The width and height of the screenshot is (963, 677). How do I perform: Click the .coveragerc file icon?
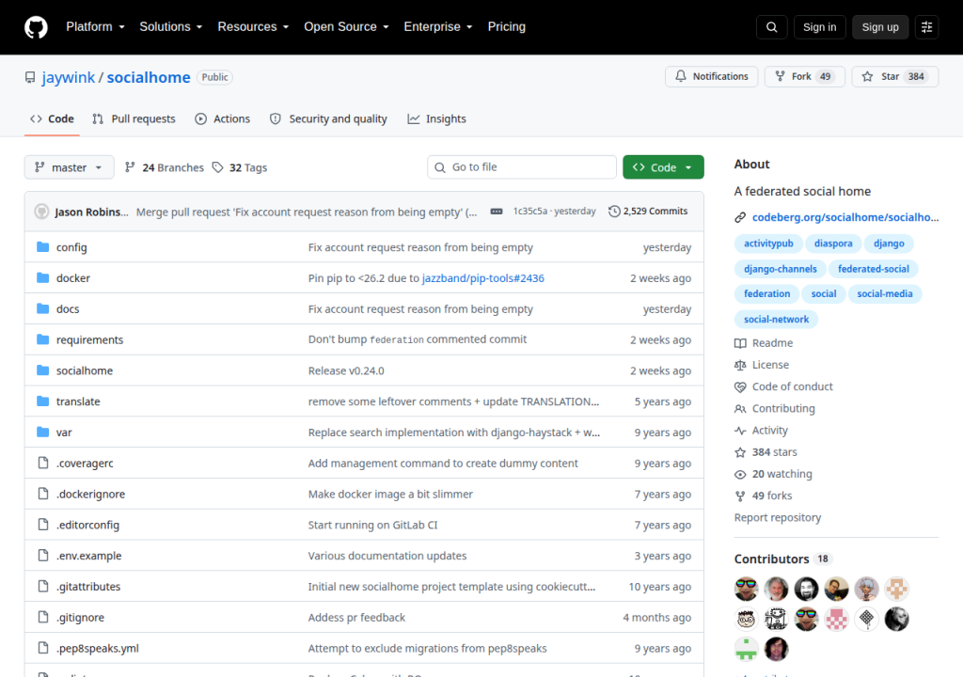pyautogui.click(x=43, y=463)
